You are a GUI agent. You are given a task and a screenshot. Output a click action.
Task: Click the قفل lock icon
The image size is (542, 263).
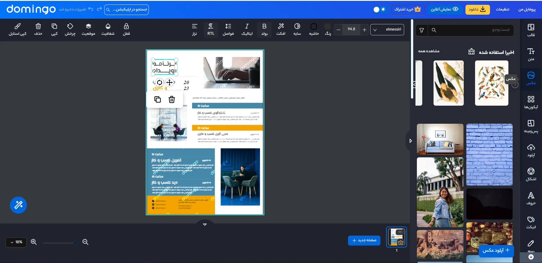tap(126, 29)
